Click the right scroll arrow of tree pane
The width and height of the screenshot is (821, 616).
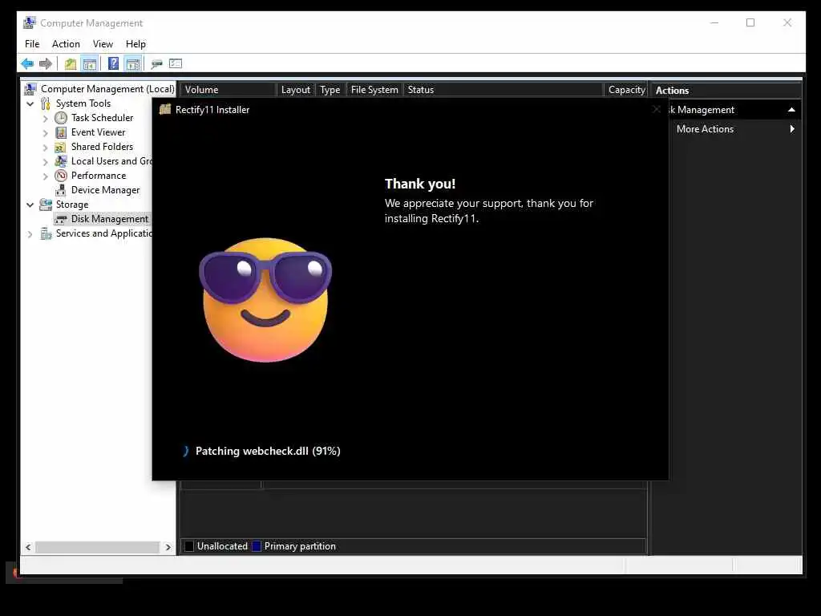(168, 547)
